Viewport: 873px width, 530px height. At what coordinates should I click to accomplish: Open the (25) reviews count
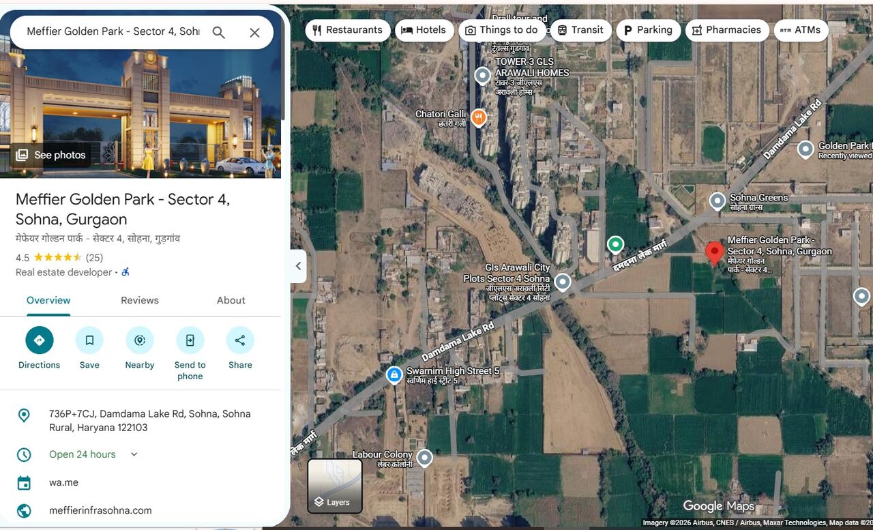94,257
